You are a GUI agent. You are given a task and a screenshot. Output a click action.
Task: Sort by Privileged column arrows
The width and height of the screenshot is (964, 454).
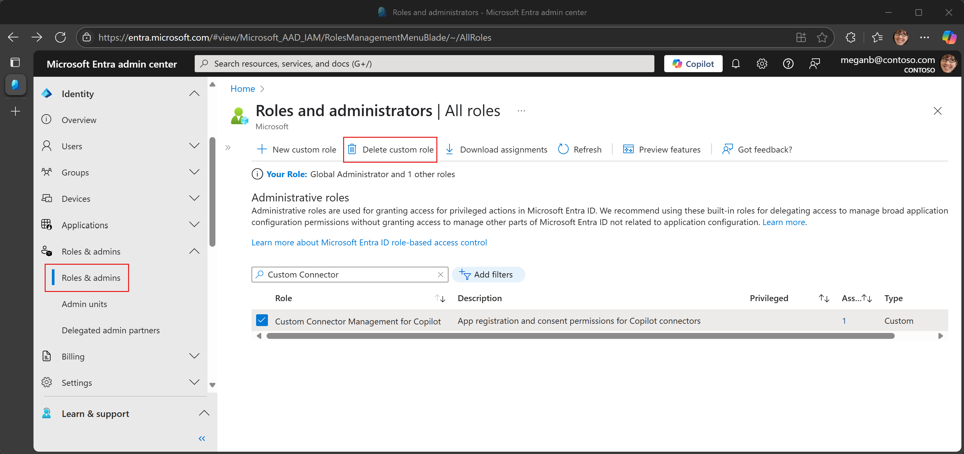[824, 299]
